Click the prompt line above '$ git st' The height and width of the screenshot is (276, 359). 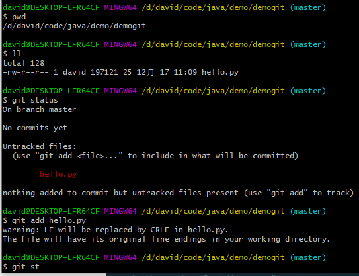coord(164,257)
